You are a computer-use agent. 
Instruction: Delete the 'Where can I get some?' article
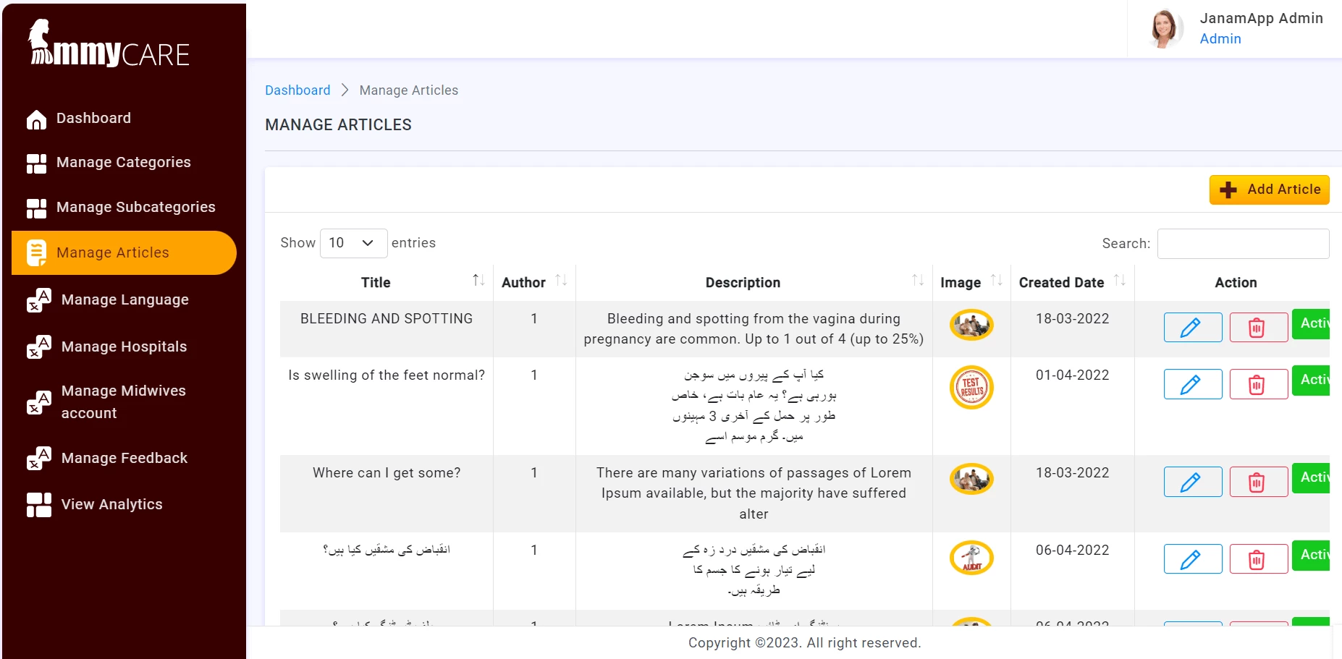point(1258,481)
